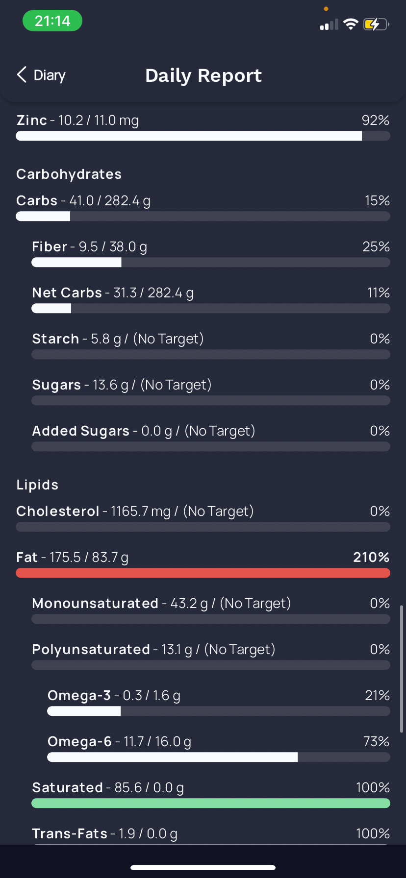Tap the Wi-Fi status icon
The image size is (406, 878).
351,24
